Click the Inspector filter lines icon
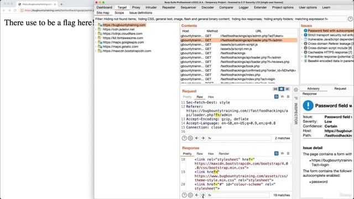The height and width of the screenshot is (199, 354). coord(296,98)
